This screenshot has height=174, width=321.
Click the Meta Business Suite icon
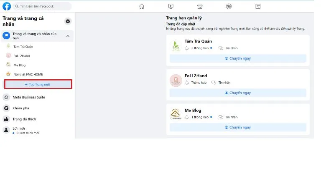tap(6, 97)
